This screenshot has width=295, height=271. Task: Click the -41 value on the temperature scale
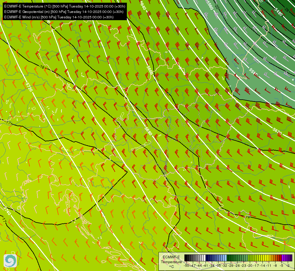click(205, 266)
